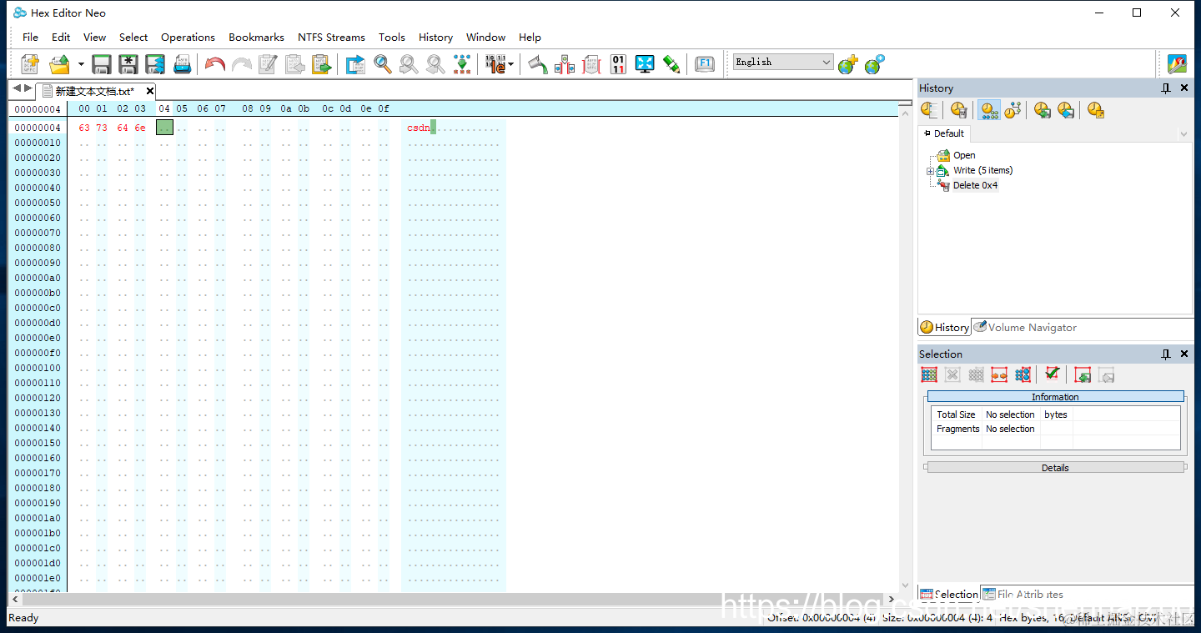Screen dimensions: 1201x633
Task: Click the New file toolbar icon
Action: (30, 63)
